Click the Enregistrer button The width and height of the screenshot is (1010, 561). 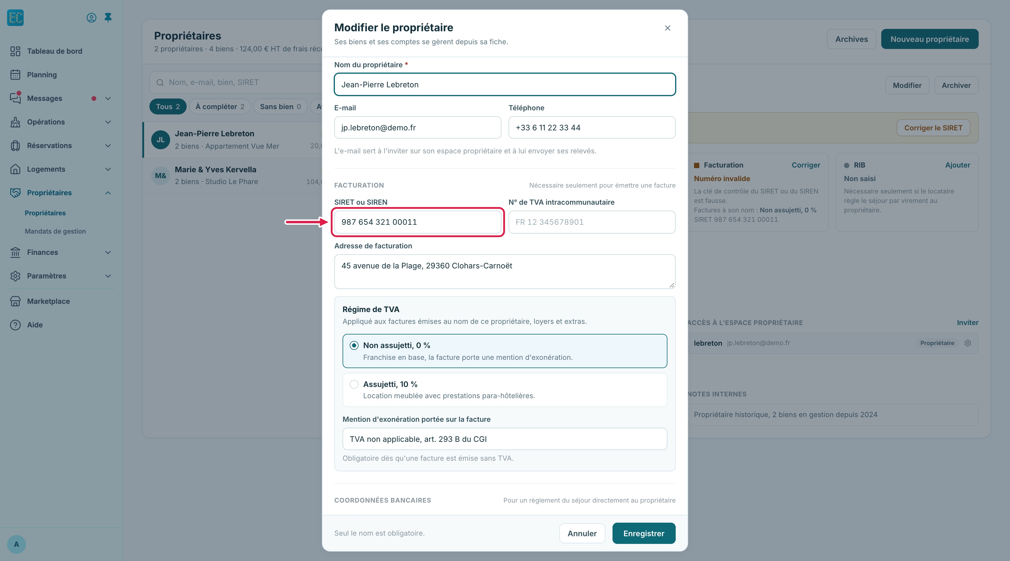644,533
